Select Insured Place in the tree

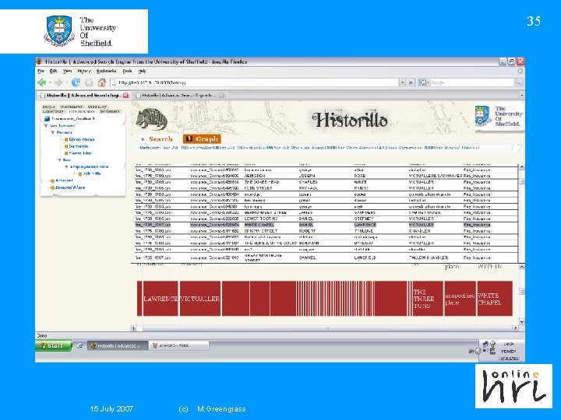click(x=70, y=187)
